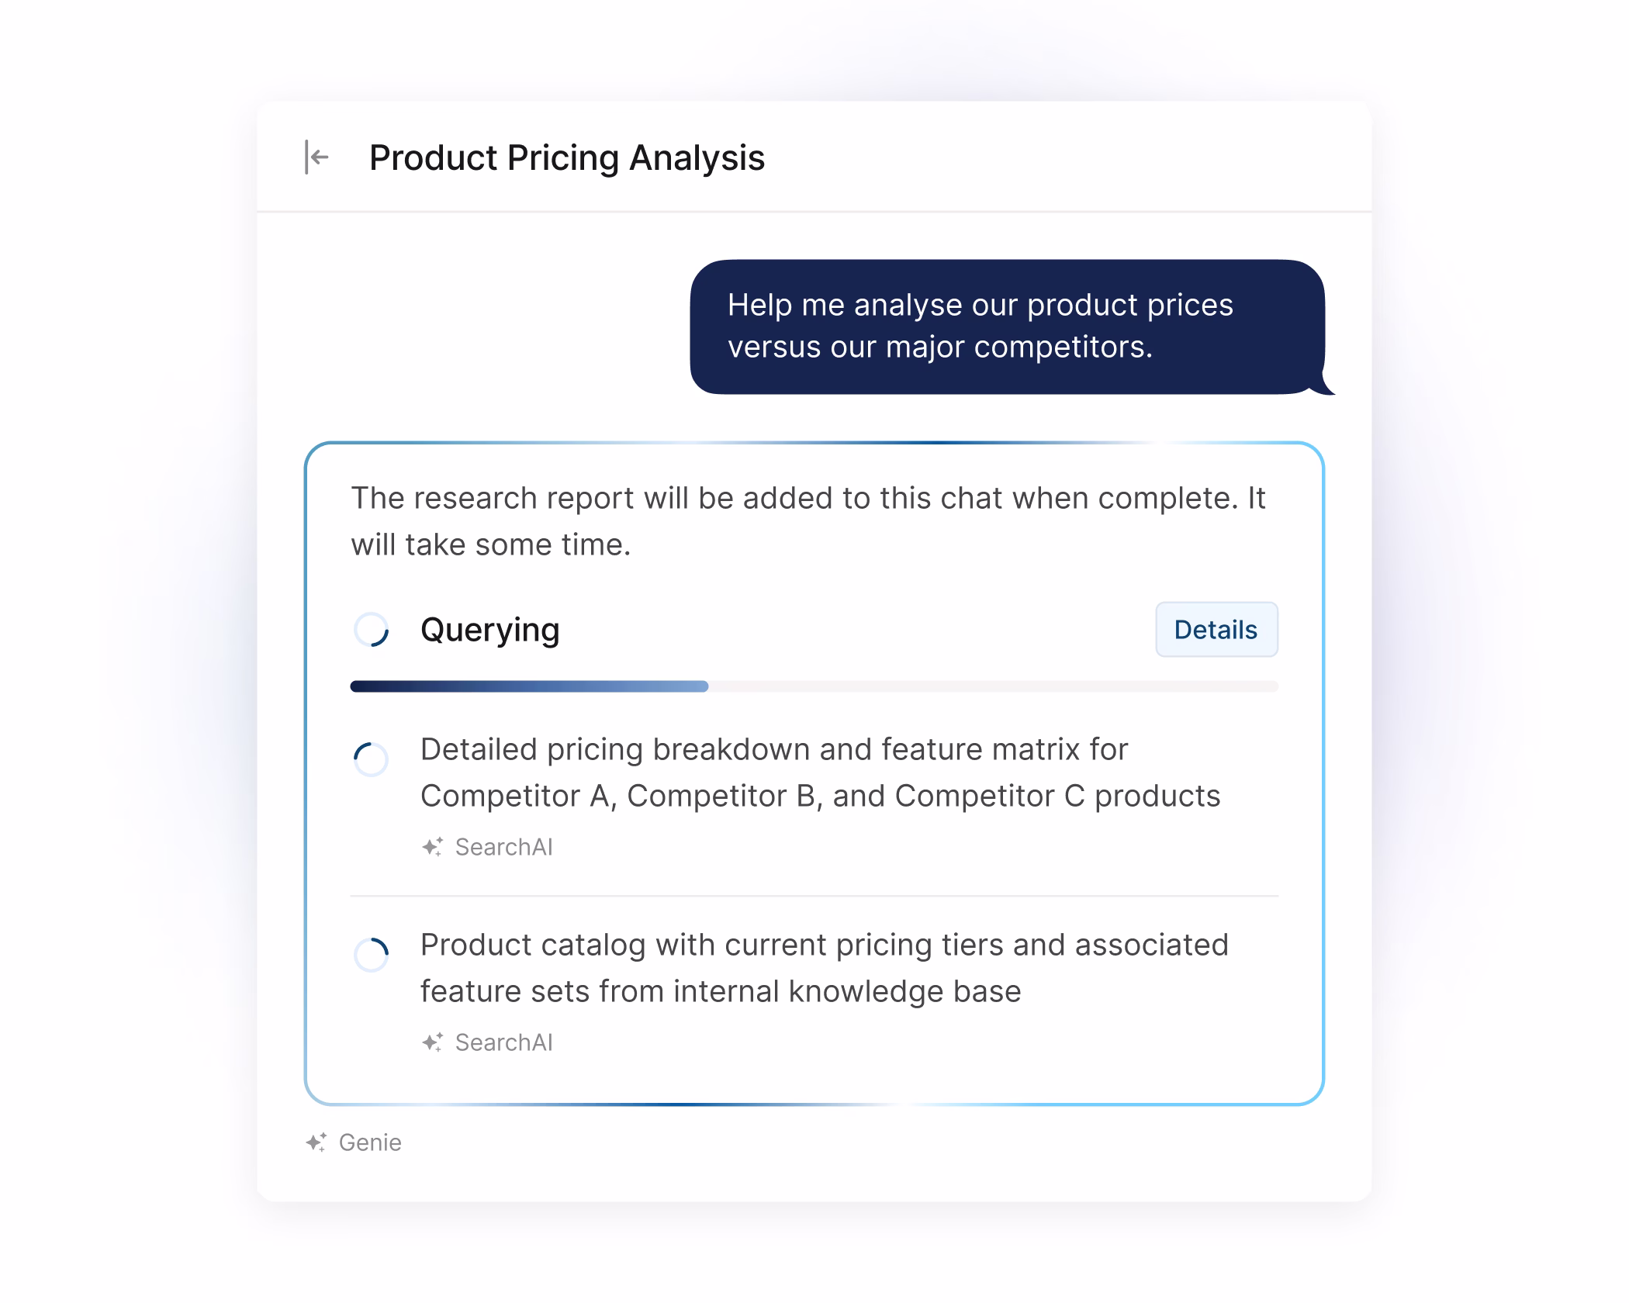
Task: Click SearchAI label under product catalog query
Action: [x=503, y=1042]
